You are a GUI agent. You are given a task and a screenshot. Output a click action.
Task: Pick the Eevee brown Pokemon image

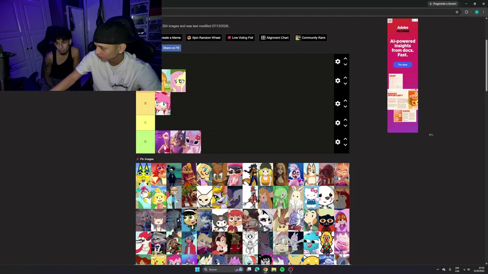[281, 220]
